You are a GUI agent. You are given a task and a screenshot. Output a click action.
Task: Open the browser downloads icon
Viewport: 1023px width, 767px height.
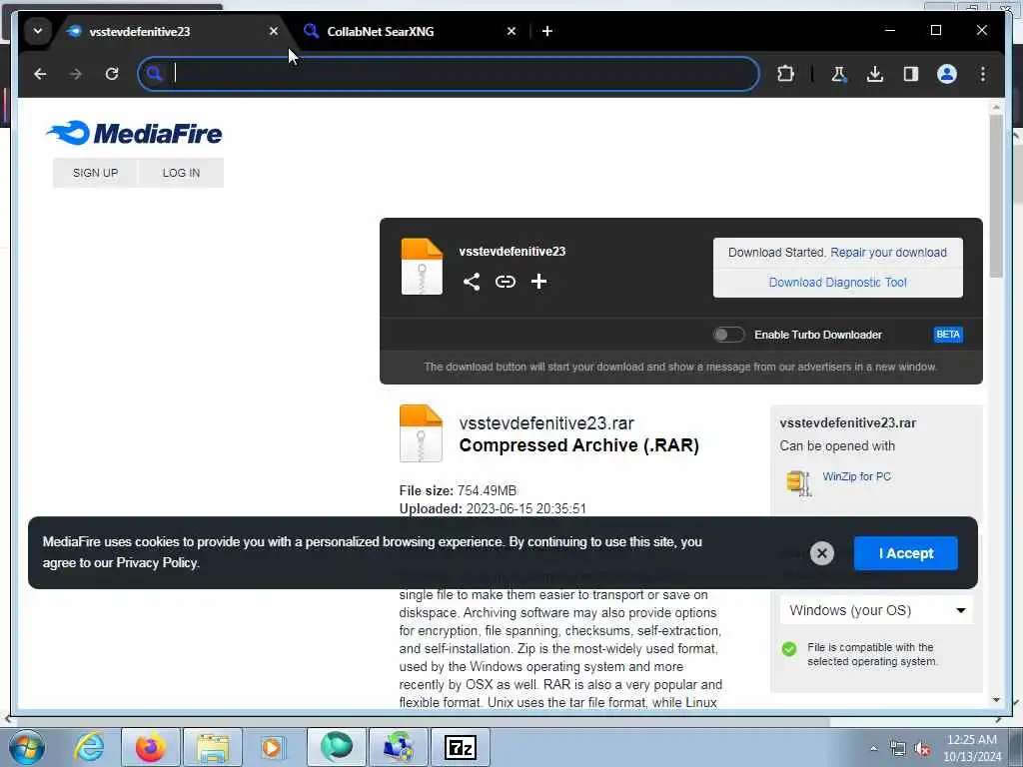(875, 74)
